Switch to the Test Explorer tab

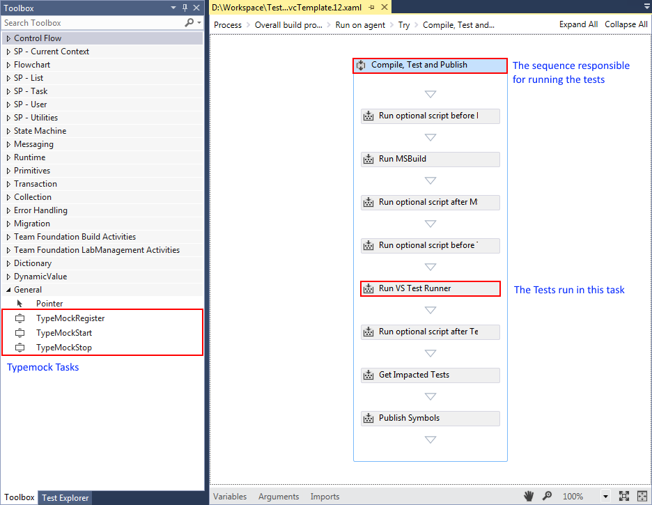tap(65, 498)
